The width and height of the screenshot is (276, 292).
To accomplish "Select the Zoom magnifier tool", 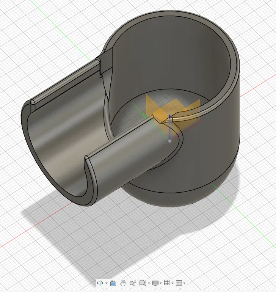I will 133,283.
